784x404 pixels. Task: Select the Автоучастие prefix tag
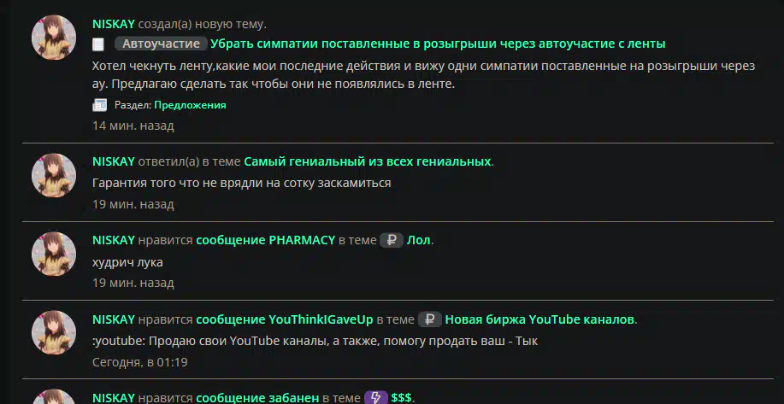click(x=161, y=44)
